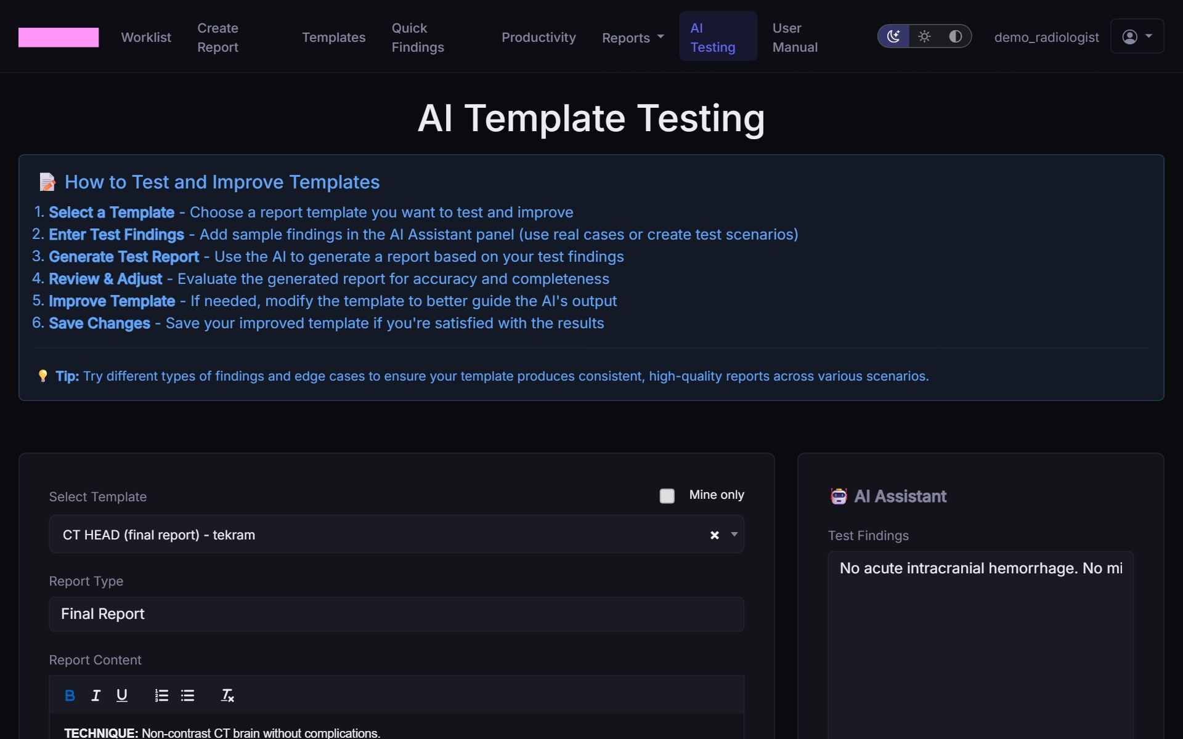
Task: Select the AI Testing tab
Action: point(718,36)
